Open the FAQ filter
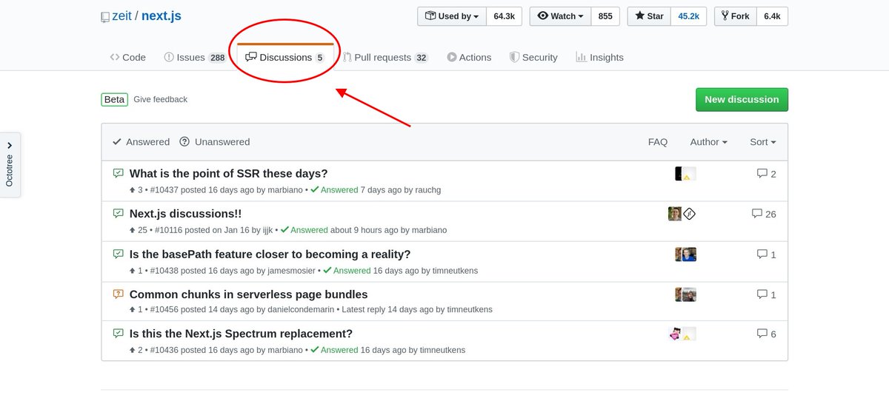Image resolution: width=889 pixels, height=401 pixels. click(x=658, y=142)
